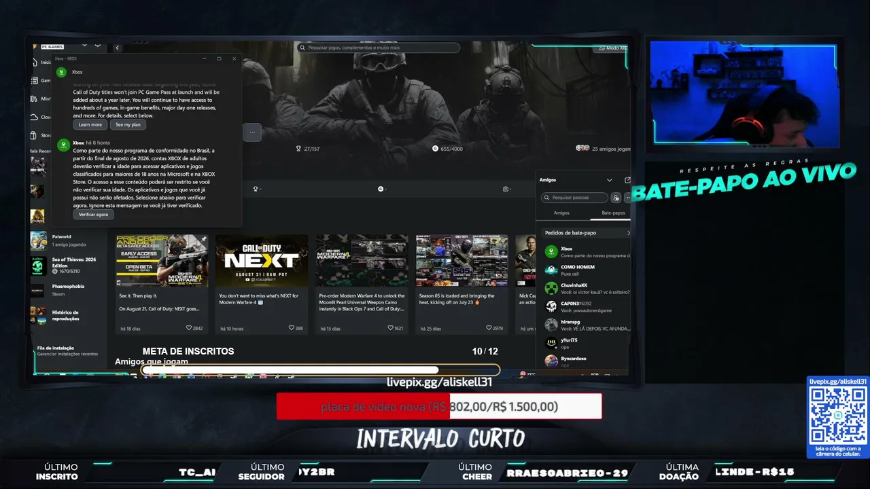
Task: Open Fila de instalação
Action: coord(68,350)
